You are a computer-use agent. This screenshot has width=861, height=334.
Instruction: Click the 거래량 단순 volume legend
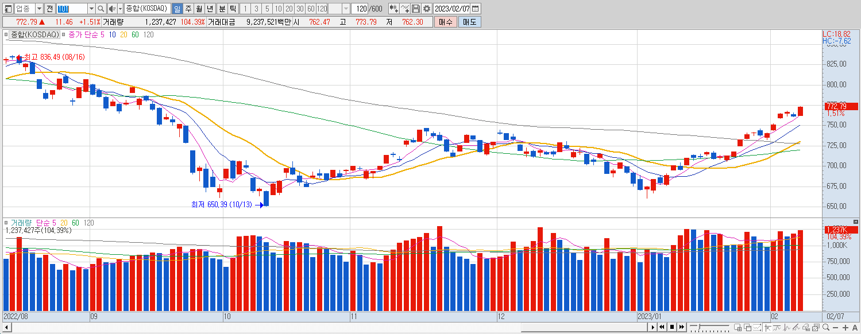(33, 223)
